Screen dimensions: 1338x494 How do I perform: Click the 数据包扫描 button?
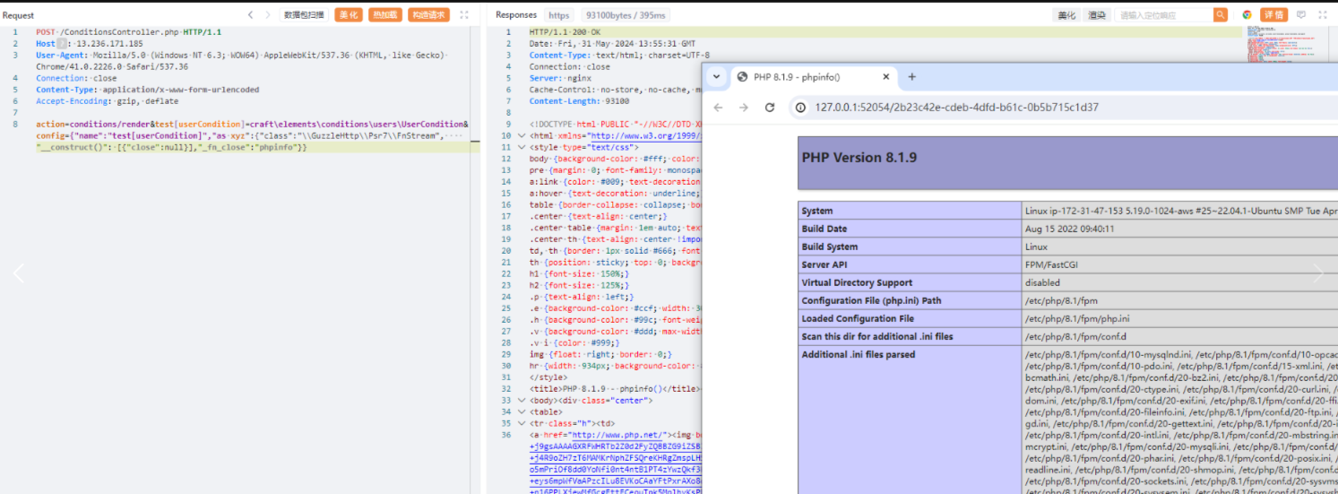[305, 14]
